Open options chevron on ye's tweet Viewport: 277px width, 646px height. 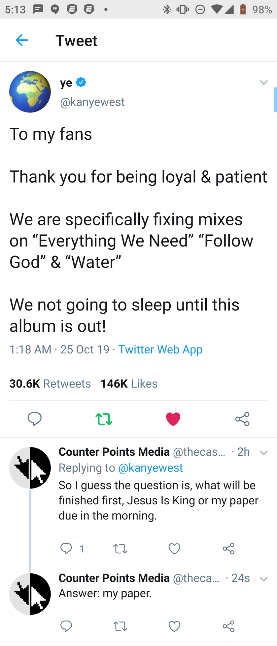pyautogui.click(x=263, y=82)
